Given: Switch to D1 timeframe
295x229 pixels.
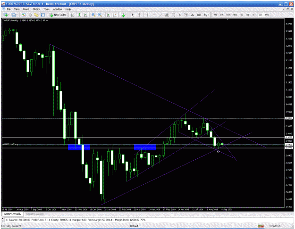Looking at the screenshot, I should (254, 15).
